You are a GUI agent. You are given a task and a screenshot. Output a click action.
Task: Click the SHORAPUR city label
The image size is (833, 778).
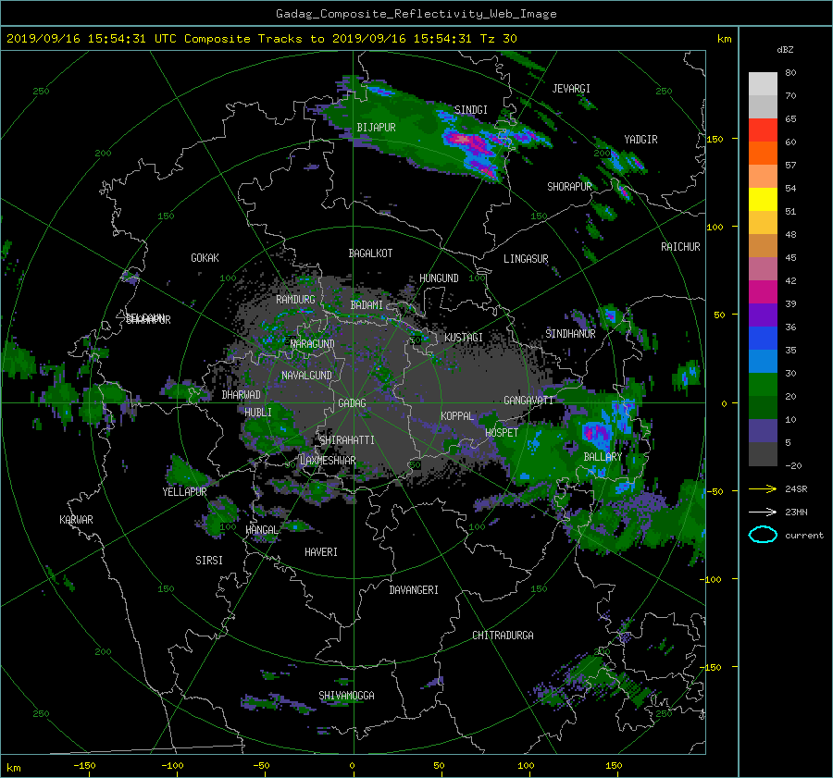point(569,186)
